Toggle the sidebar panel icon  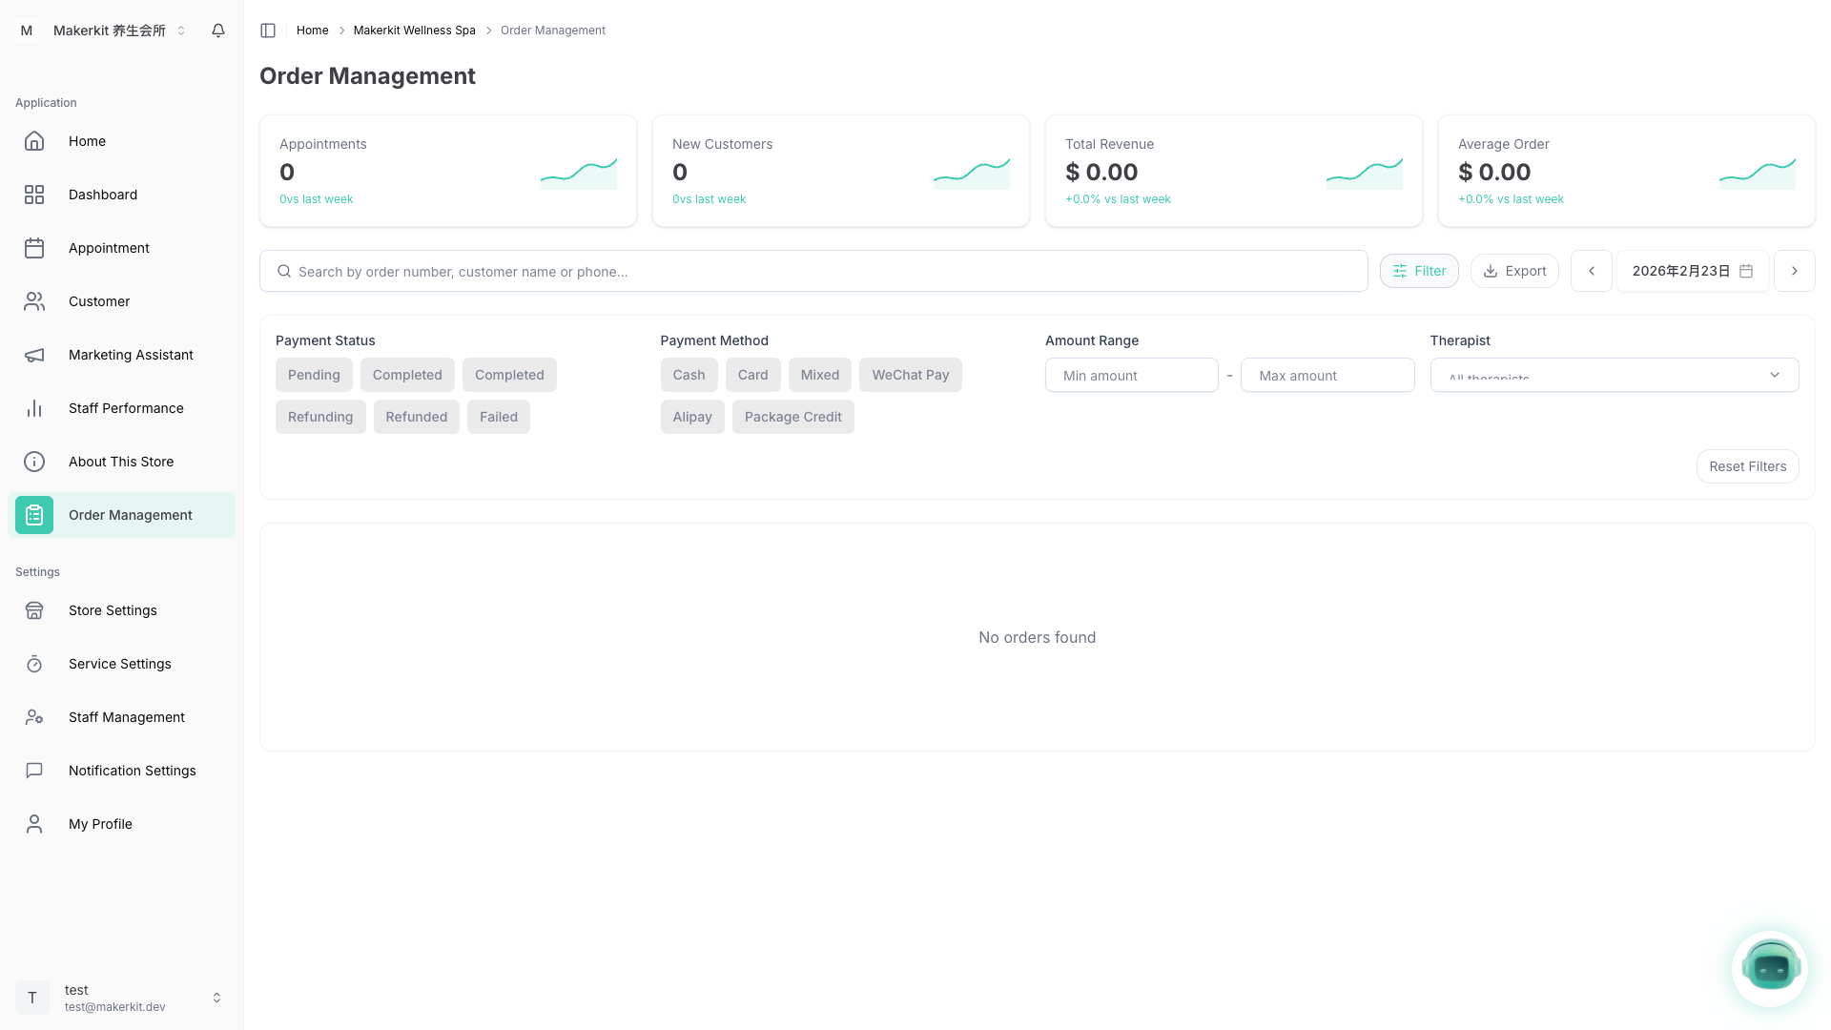tap(268, 31)
